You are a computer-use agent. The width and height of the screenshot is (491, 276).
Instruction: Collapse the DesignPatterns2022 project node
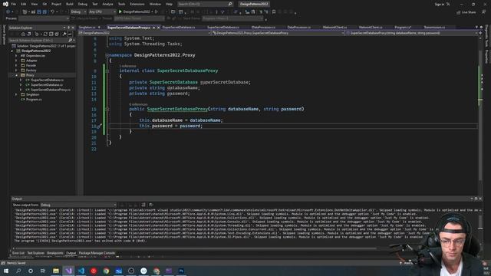(x=12, y=51)
